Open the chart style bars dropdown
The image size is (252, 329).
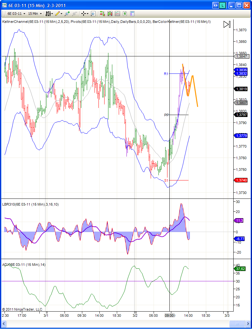click(x=52, y=14)
